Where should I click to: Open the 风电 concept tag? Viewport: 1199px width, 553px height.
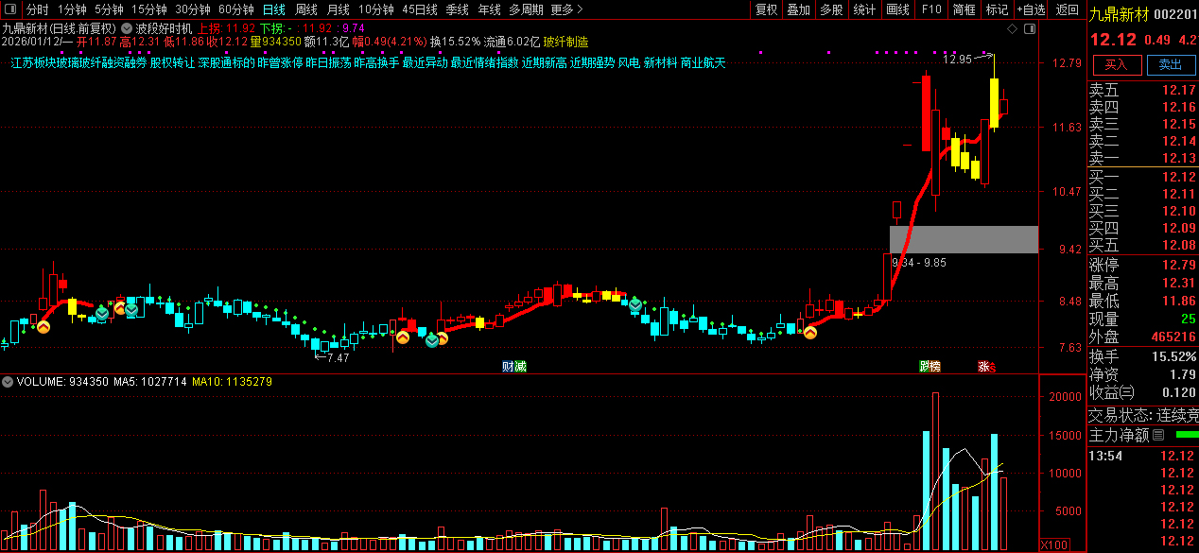point(629,62)
